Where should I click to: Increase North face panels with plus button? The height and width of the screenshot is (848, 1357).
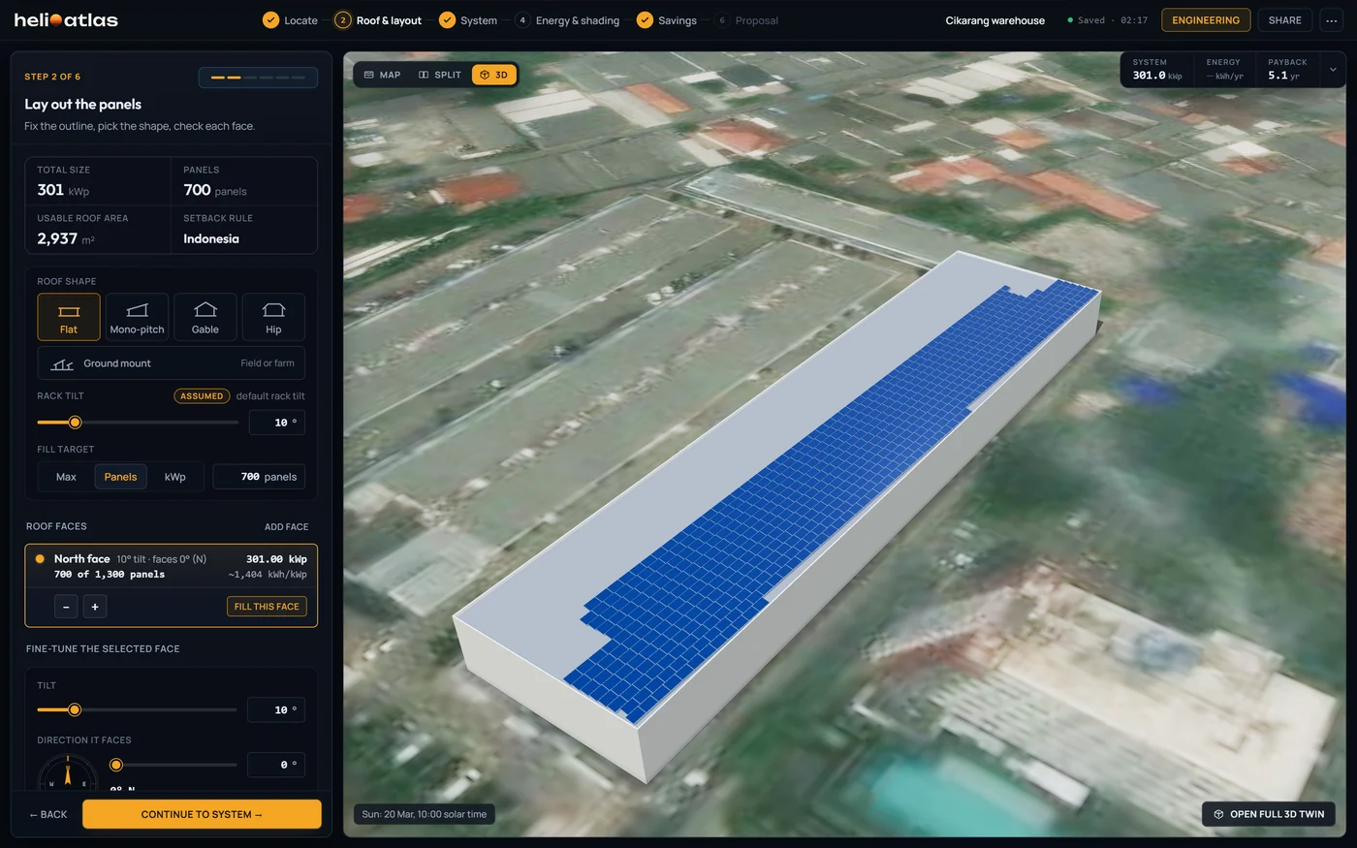95,607
